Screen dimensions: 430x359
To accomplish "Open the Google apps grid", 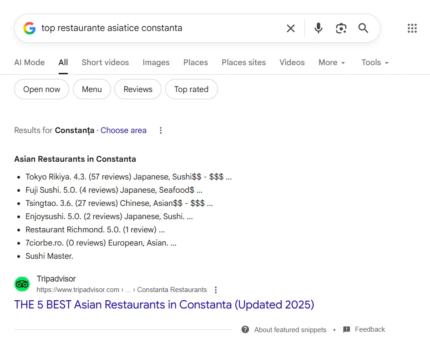I will [412, 28].
